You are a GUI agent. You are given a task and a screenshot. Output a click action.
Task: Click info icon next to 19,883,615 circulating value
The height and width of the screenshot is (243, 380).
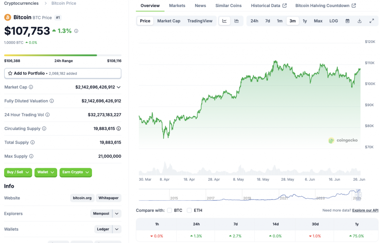(x=118, y=129)
